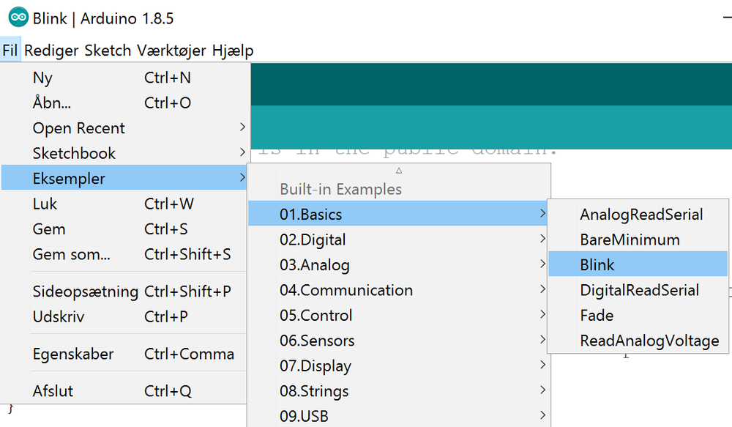Open the Fil menu
Screen dimensions: 732x427
tap(10, 51)
